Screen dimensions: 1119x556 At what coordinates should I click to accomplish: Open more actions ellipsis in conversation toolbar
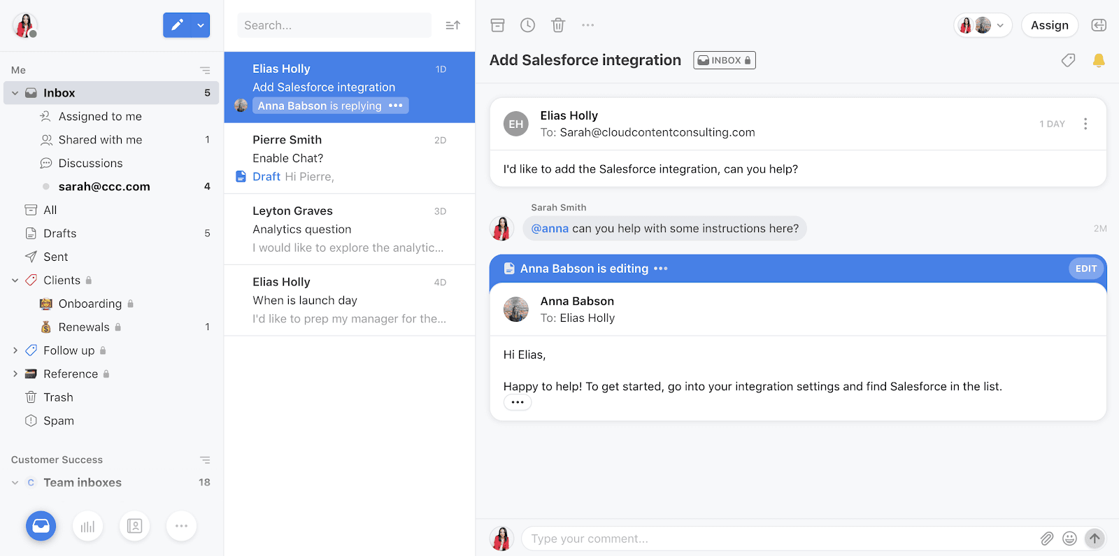587,25
